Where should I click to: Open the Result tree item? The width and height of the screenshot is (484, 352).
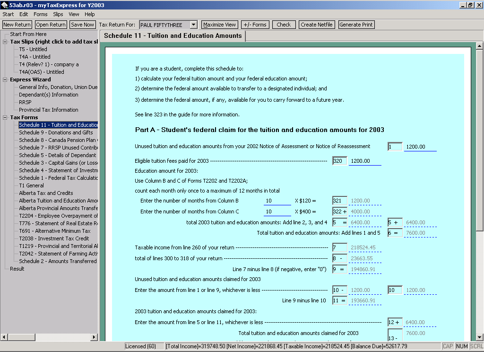17,269
